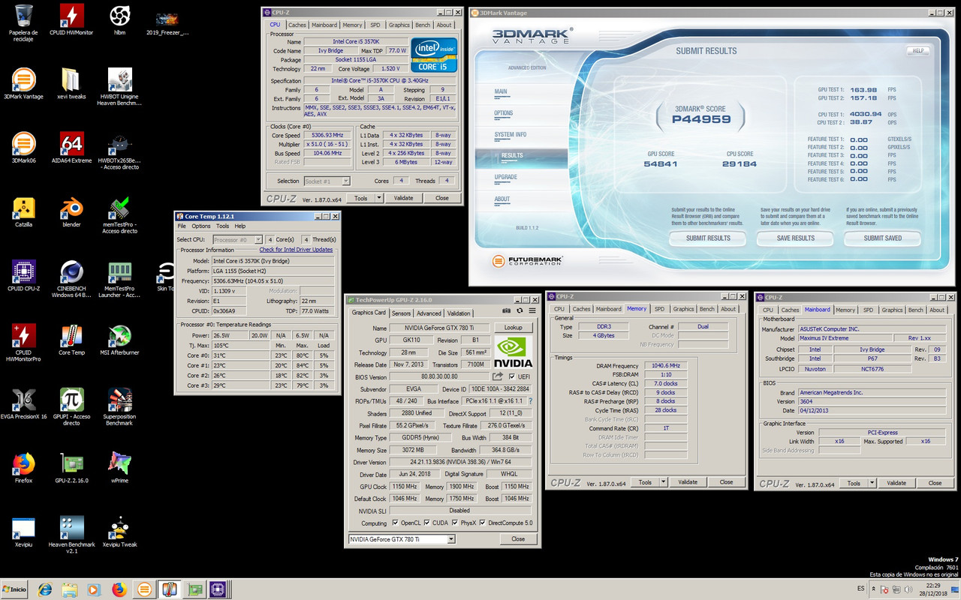Open SPD tab in CPU-Z Memory window
961x600 pixels.
click(659, 308)
